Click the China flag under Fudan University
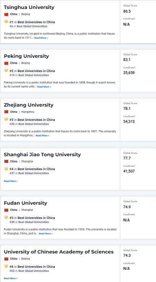The height and width of the screenshot is (282, 156). coord(6,210)
